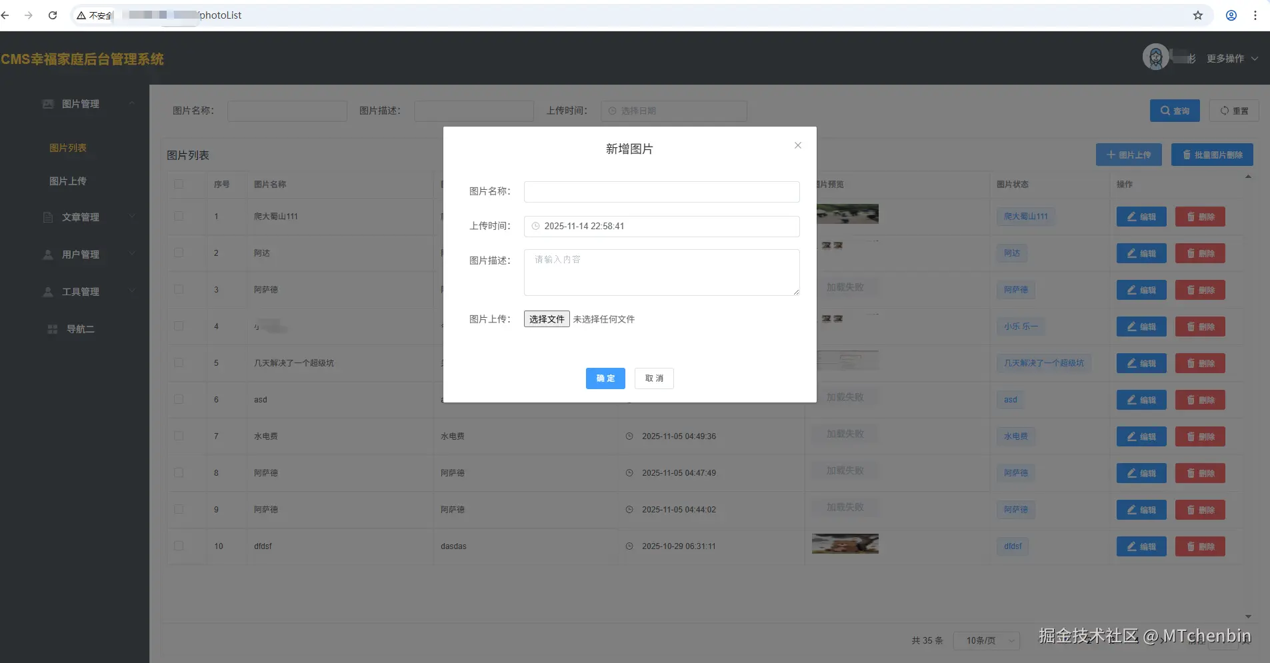The image size is (1270, 663).
Task: Click the address bar URL photoList
Action: pos(221,15)
